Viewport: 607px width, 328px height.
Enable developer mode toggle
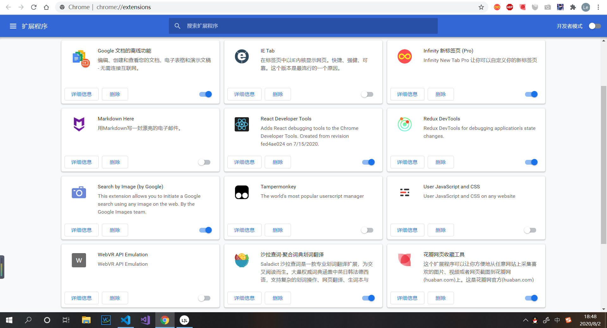[595, 26]
